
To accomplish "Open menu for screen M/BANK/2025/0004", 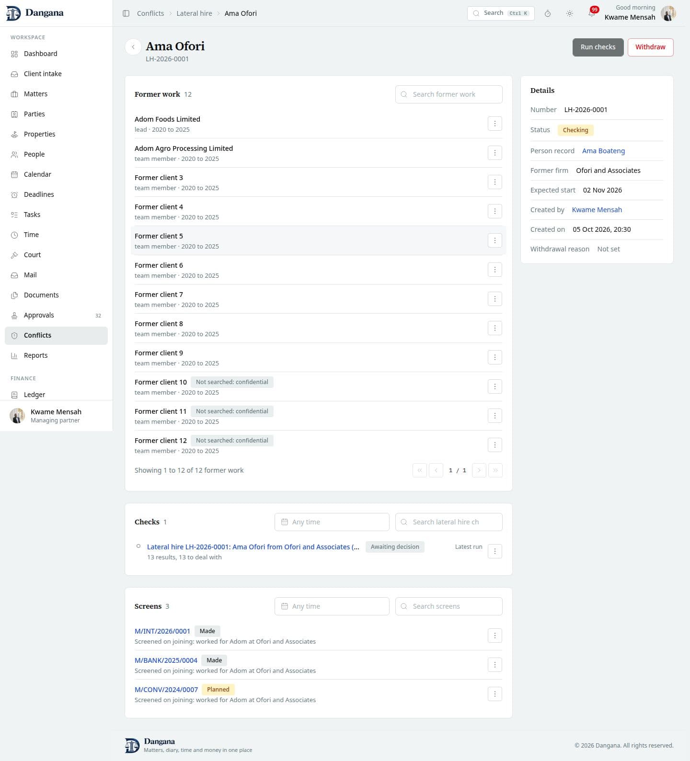I will [x=495, y=665].
